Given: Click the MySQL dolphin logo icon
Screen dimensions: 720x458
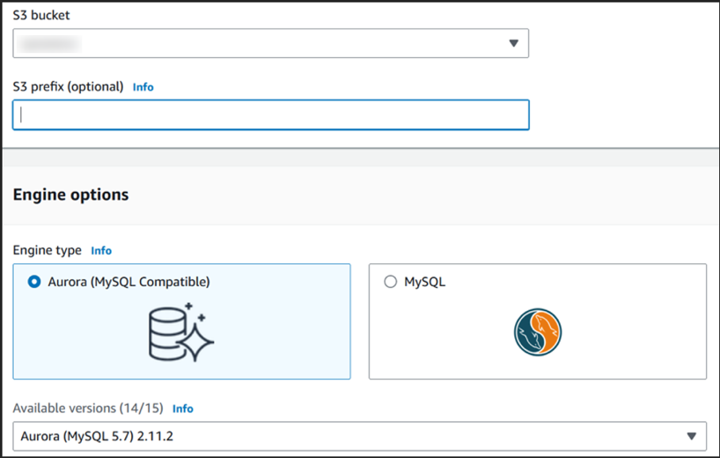Looking at the screenshot, I should click(x=538, y=332).
